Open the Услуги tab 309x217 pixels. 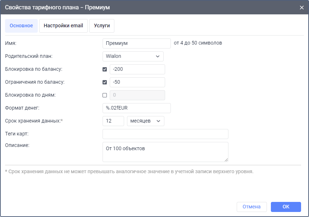click(x=102, y=26)
